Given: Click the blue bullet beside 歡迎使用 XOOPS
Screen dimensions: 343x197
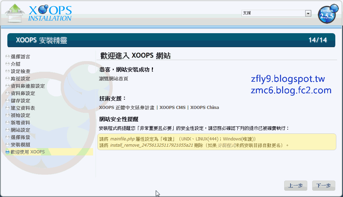Looking at the screenshot, I should pyautogui.click(x=7, y=152).
